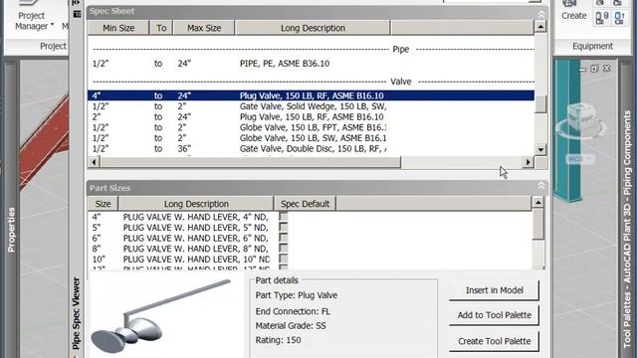Viewport: 637px width, 358px height.
Task: Select the PIPE, PE, ASME B36.10 row
Action: [x=311, y=64]
